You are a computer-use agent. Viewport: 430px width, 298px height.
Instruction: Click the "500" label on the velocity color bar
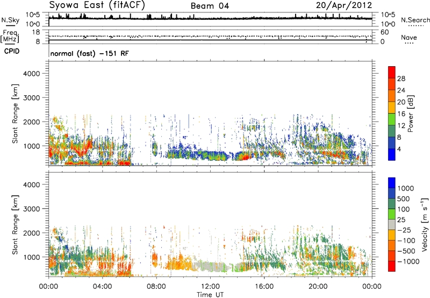[404, 198]
